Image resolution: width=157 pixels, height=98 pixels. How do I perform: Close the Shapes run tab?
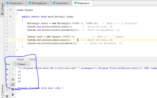[x=27, y=64]
